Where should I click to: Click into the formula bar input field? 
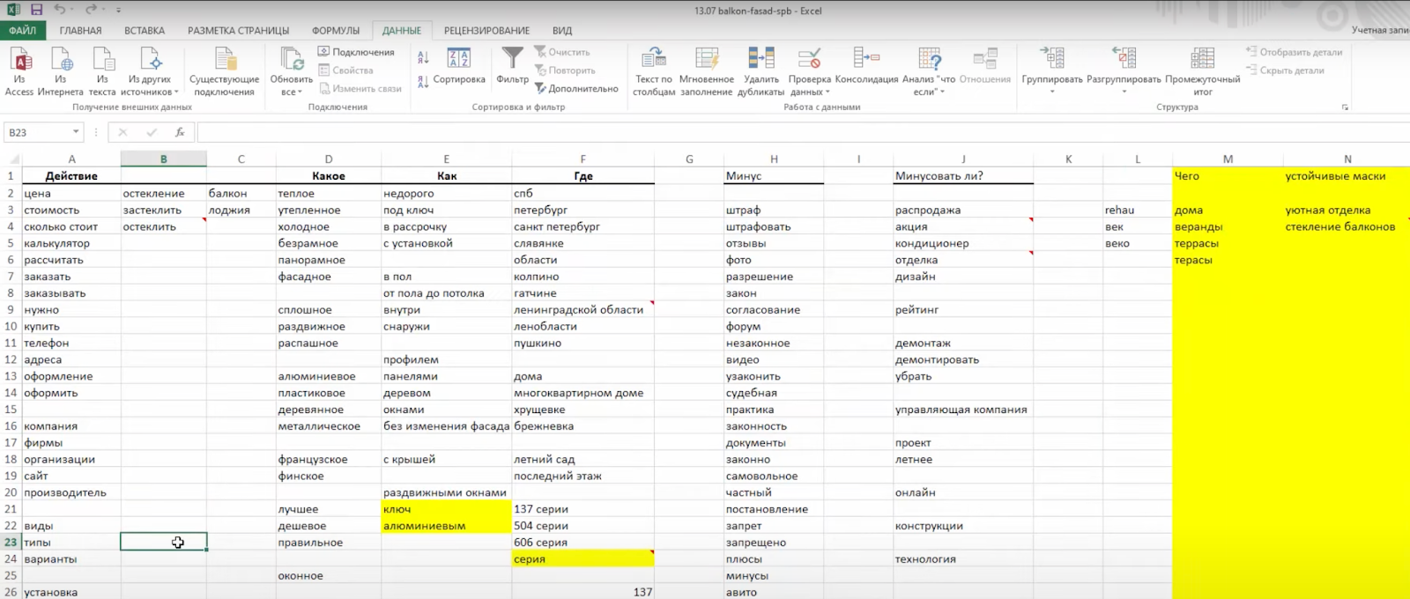click(x=793, y=132)
